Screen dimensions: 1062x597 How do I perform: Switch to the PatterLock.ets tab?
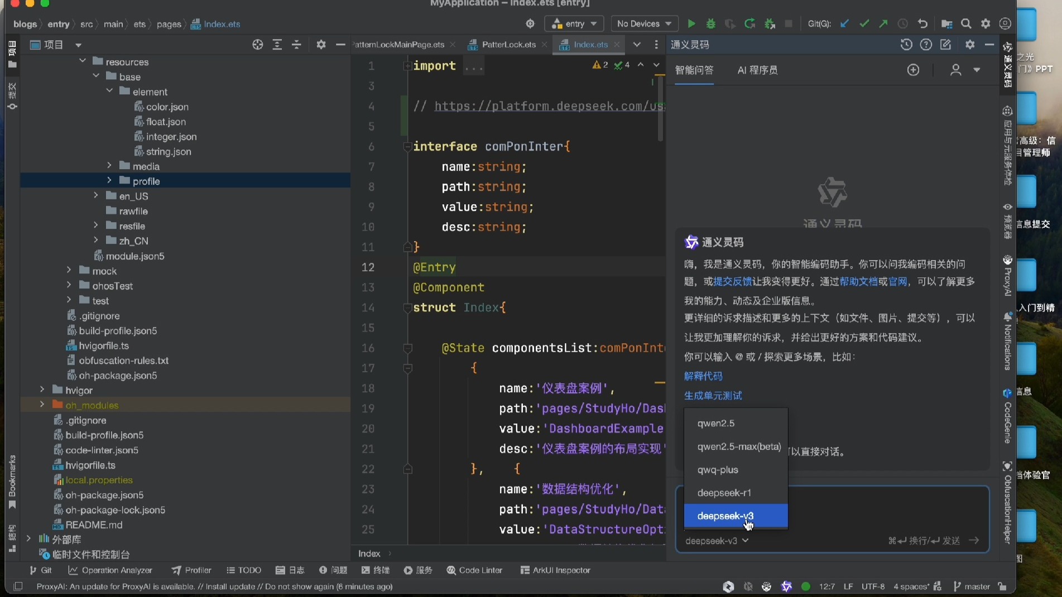[508, 45]
